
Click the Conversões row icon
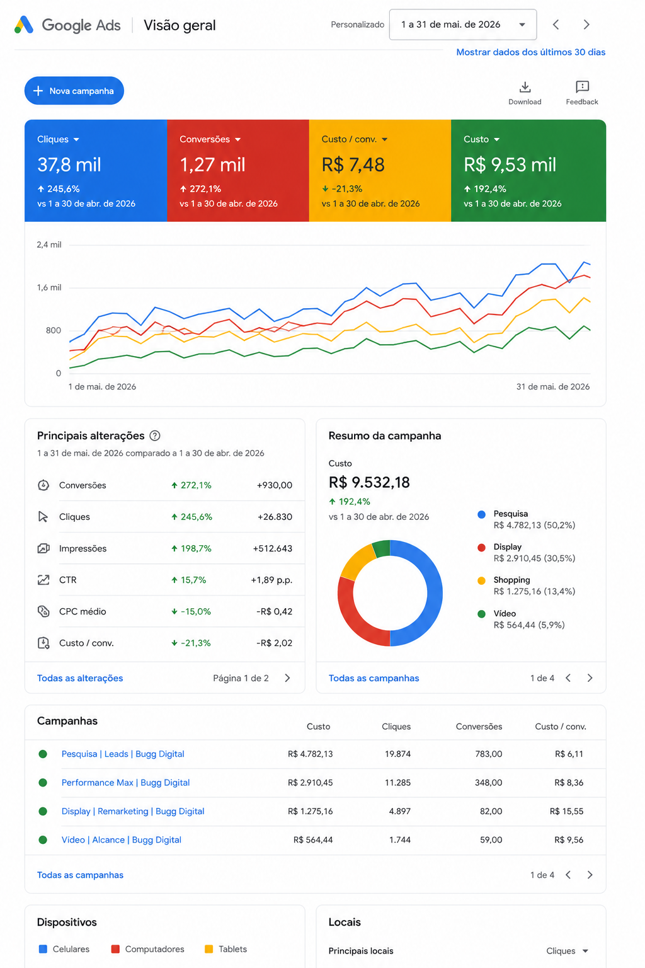[43, 485]
